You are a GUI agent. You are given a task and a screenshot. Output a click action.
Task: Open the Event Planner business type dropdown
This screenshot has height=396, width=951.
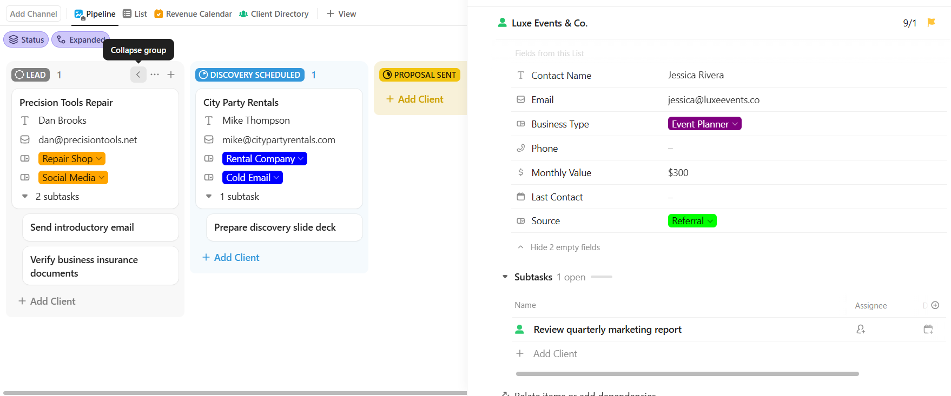[704, 124]
